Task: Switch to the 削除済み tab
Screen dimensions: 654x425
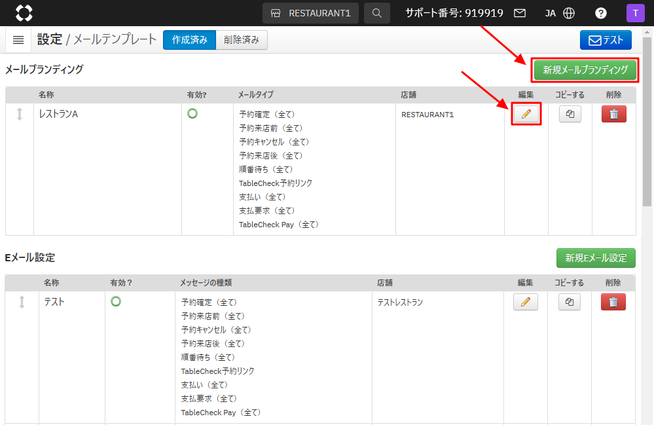Action: click(x=241, y=40)
